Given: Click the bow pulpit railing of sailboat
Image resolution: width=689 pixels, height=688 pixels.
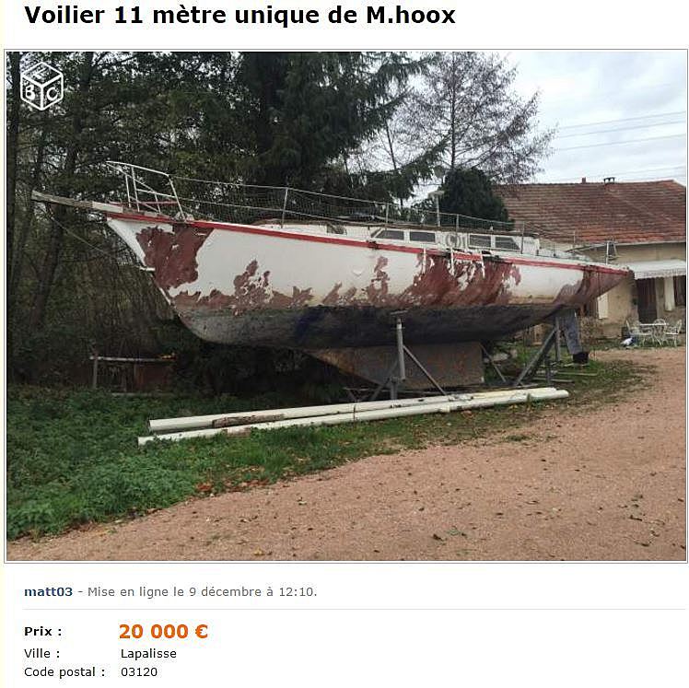Looking at the screenshot, I should point(145,190).
